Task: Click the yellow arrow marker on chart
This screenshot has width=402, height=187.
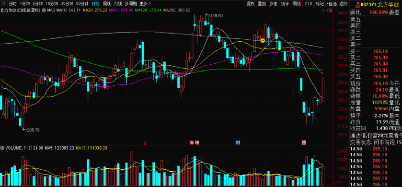Action: (263, 40)
